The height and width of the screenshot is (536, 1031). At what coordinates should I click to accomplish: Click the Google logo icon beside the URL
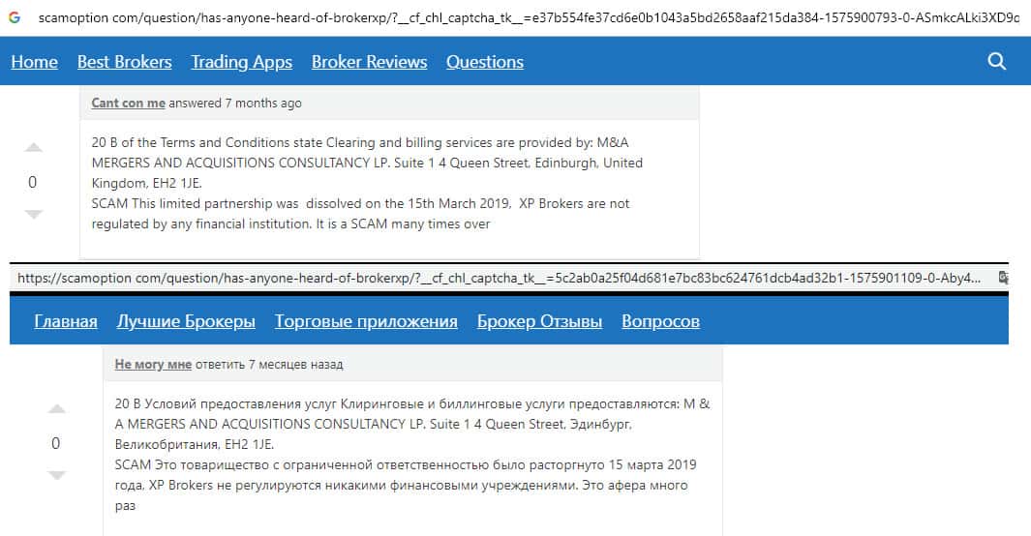(15, 17)
